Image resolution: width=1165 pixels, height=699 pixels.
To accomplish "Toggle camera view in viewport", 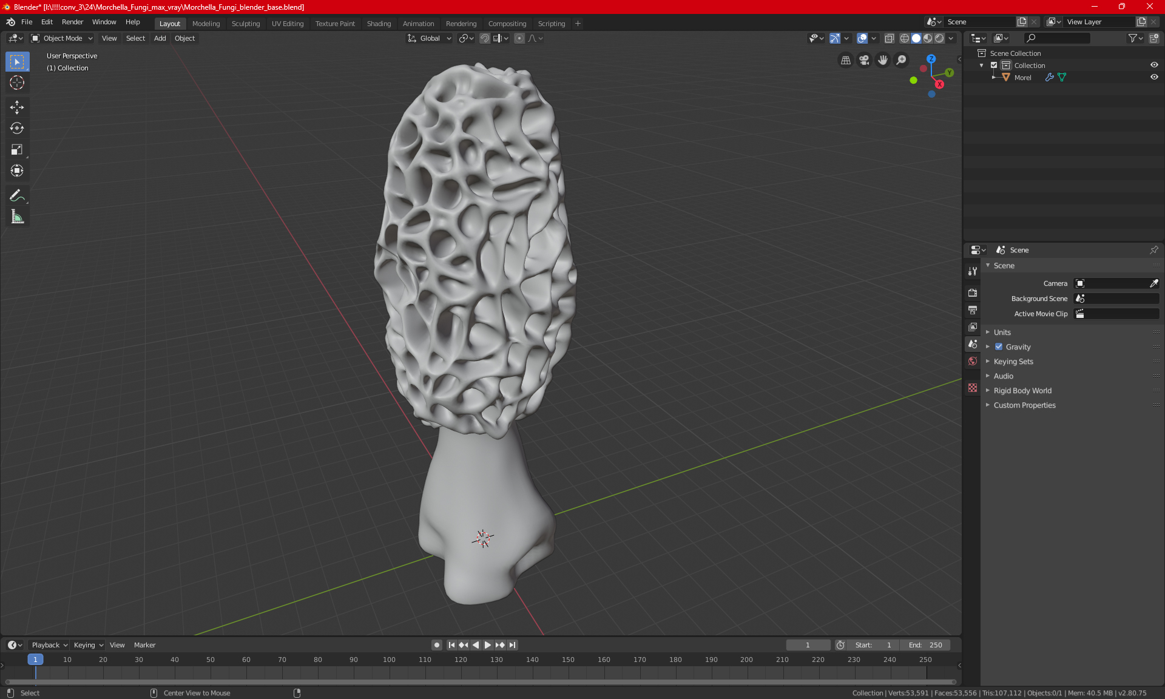I will click(x=864, y=60).
